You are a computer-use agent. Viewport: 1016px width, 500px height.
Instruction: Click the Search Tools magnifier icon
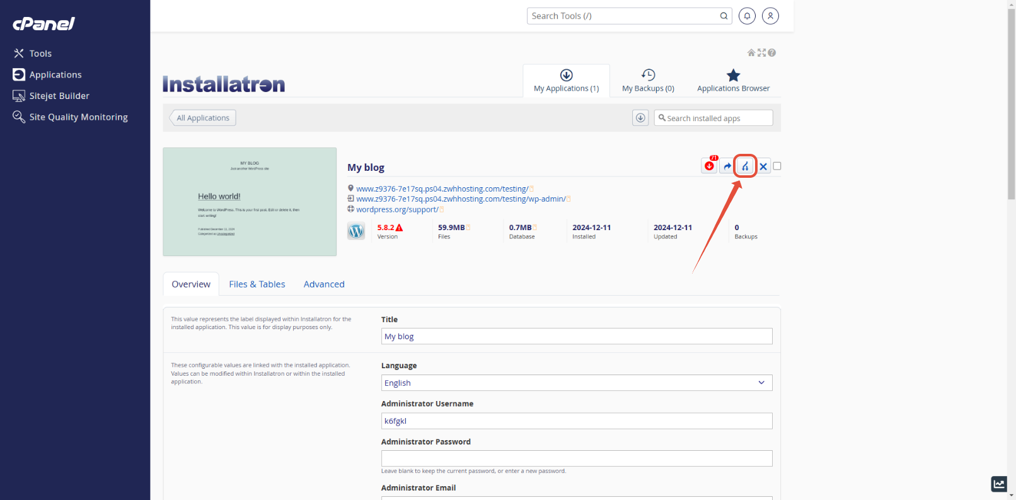724,16
